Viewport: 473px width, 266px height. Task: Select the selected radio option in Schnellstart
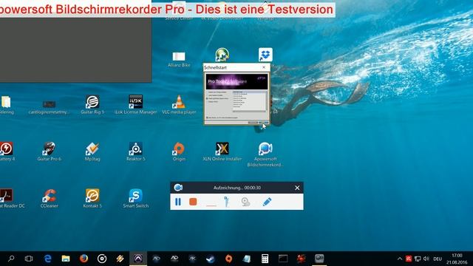pos(207,98)
